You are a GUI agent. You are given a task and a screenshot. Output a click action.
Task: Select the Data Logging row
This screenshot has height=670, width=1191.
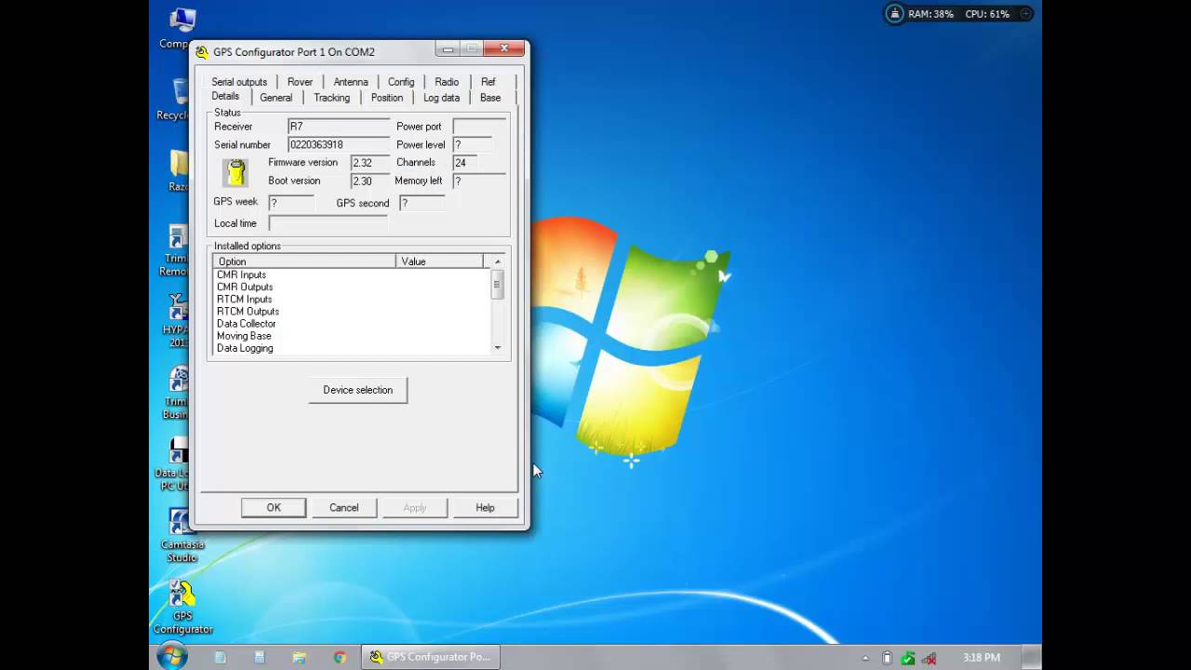click(351, 348)
